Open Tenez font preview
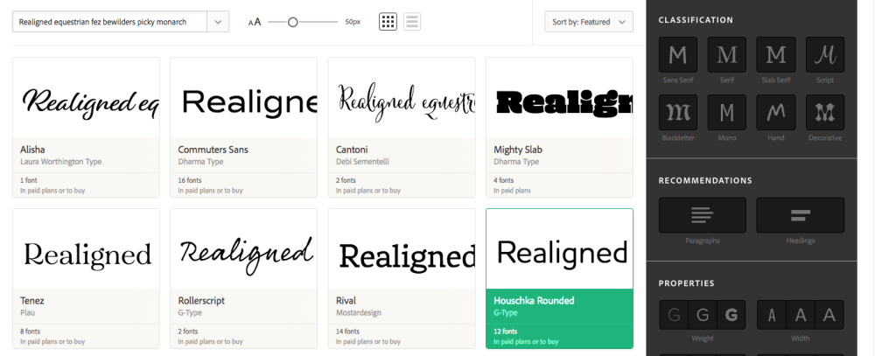This screenshot has height=356, width=875. pyautogui.click(x=86, y=249)
